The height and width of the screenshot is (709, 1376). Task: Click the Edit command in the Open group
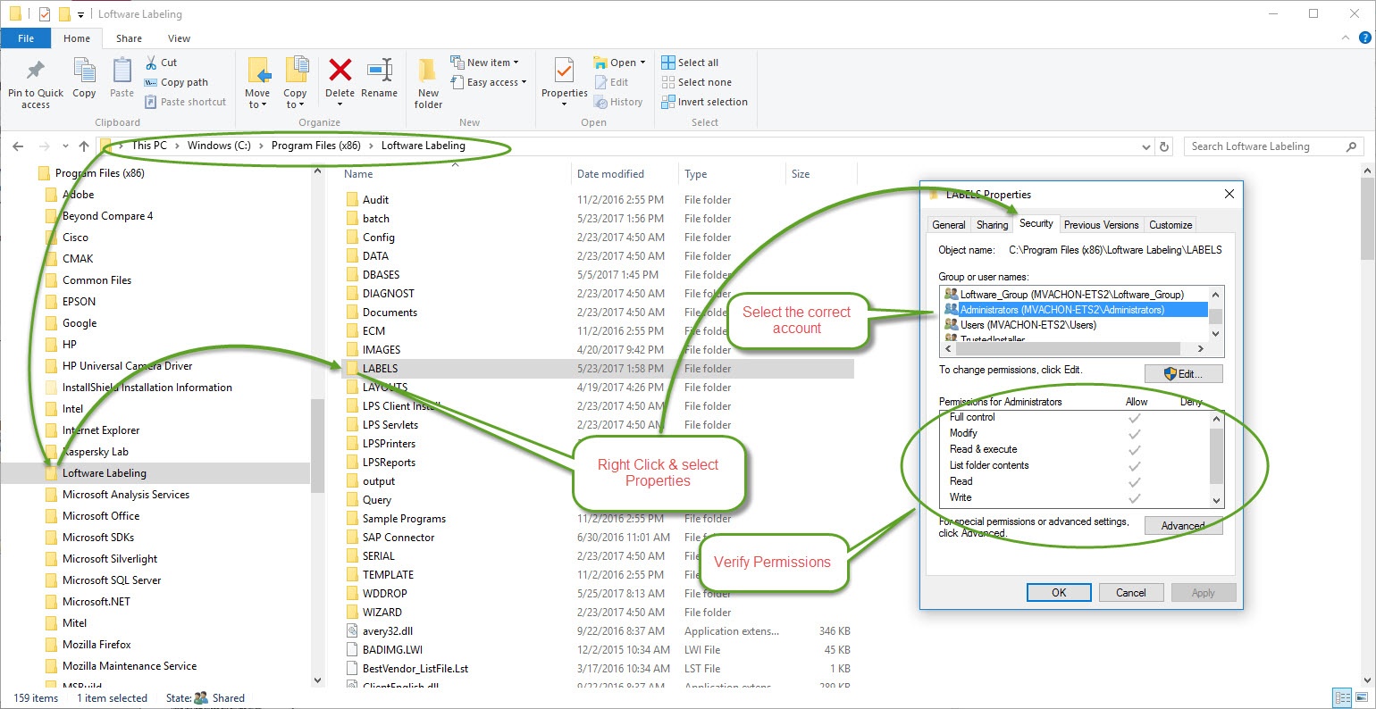pyautogui.click(x=611, y=82)
